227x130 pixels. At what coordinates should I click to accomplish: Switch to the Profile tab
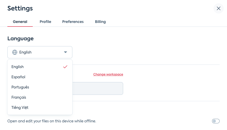45,22
